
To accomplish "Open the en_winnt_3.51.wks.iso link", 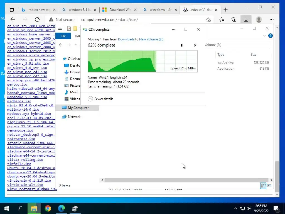I will [28, 64].
